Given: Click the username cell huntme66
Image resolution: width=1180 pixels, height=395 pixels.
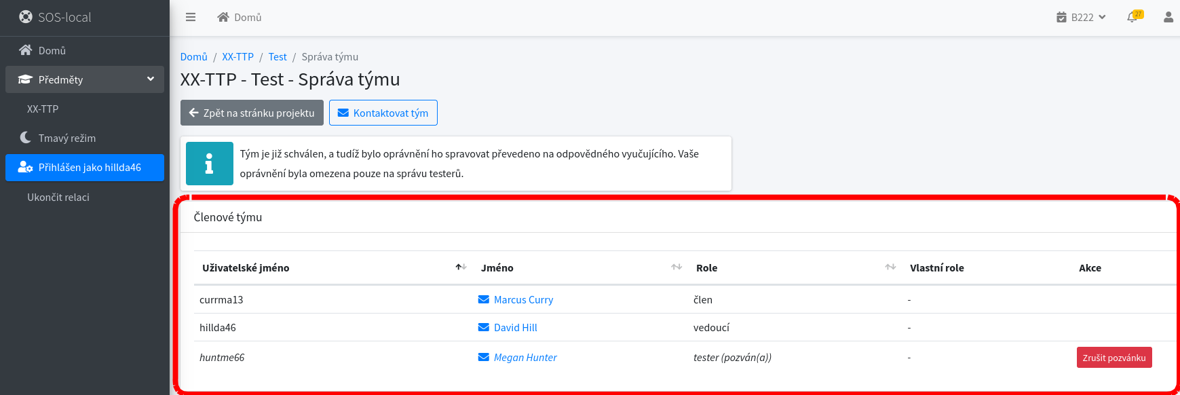Looking at the screenshot, I should tap(222, 357).
